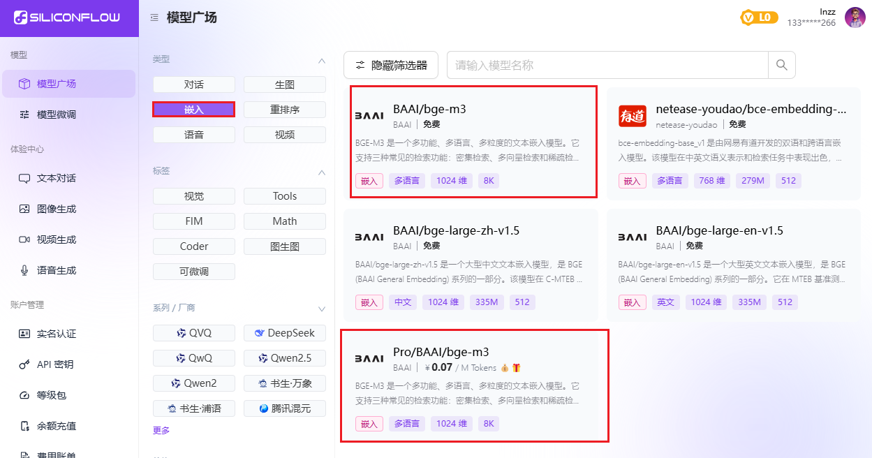The width and height of the screenshot is (872, 458).
Task: Go to 视频生成 page
Action: [x=68, y=239]
